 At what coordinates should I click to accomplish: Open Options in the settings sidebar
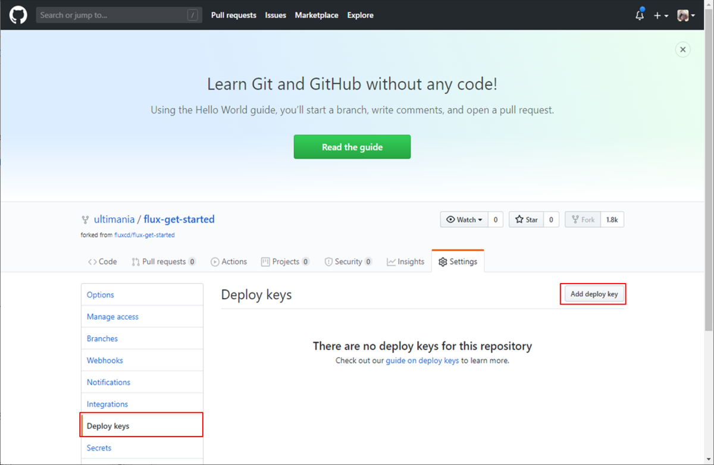point(142,295)
